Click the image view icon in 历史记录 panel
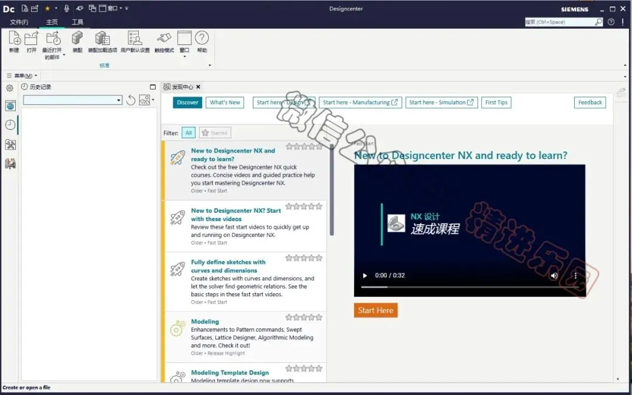The height and width of the screenshot is (395, 632). pos(145,100)
